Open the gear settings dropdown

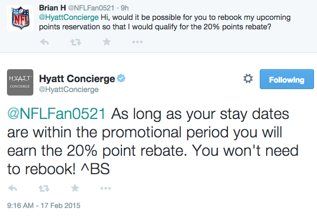point(248,79)
